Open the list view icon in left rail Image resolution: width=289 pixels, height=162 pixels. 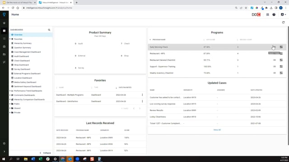click(x=4, y=39)
